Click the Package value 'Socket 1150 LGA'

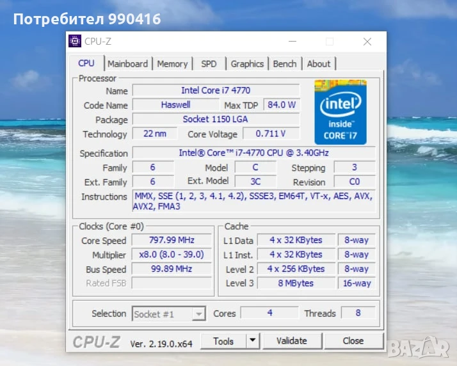tap(216, 119)
